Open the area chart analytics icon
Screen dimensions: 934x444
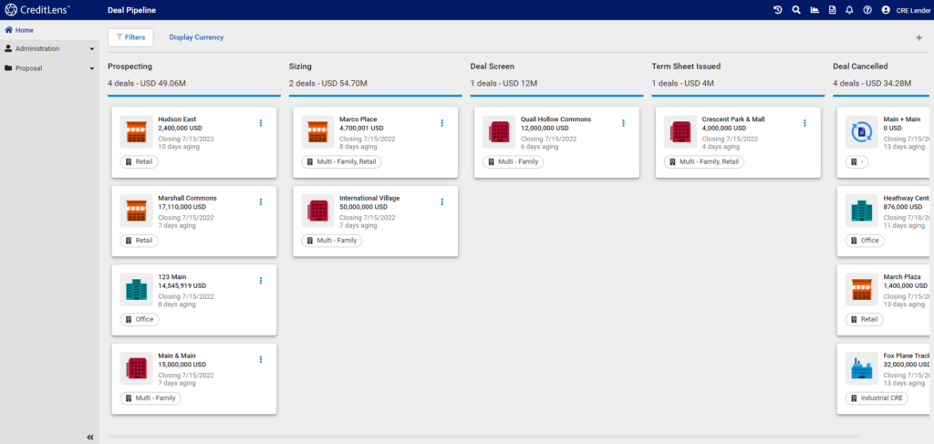(x=814, y=10)
